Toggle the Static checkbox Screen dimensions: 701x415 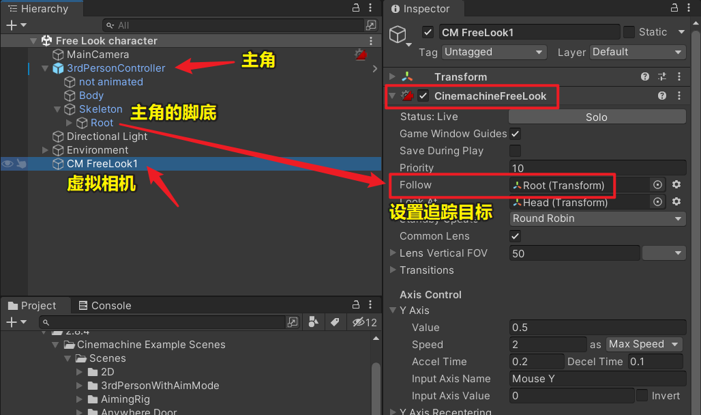click(629, 32)
